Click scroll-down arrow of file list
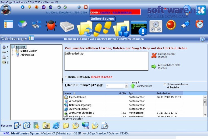This screenshot has height=139, width=208. click(x=205, y=115)
